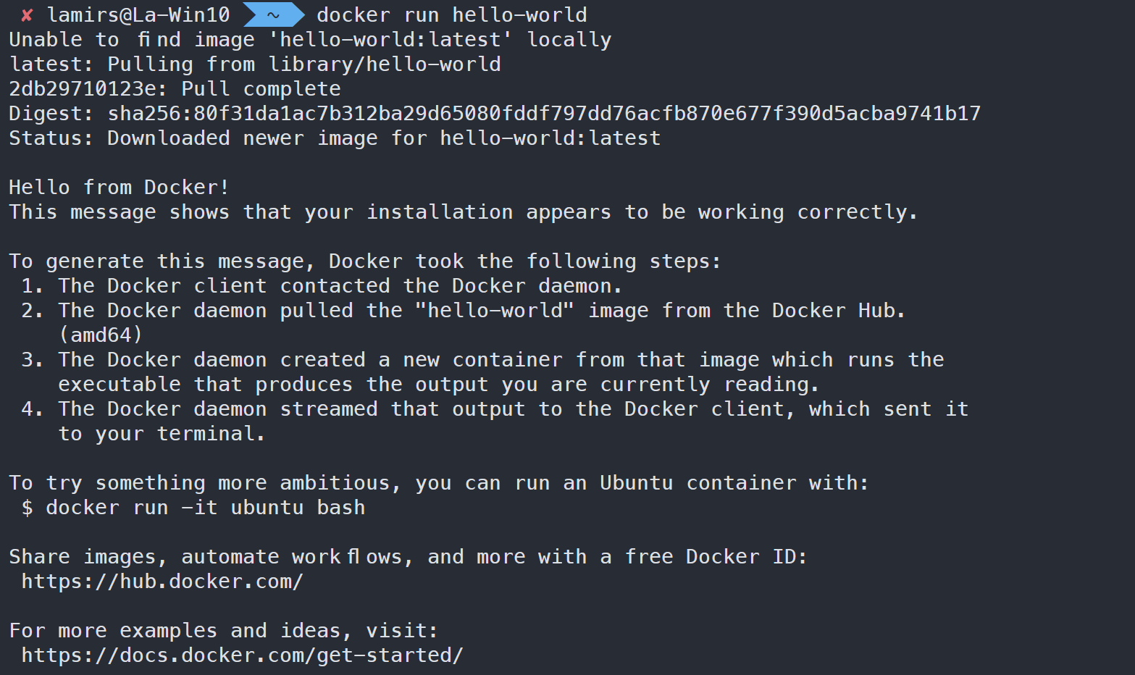Click the 'Share images, automate workflows' line
The image size is (1135, 675).
[x=408, y=557]
